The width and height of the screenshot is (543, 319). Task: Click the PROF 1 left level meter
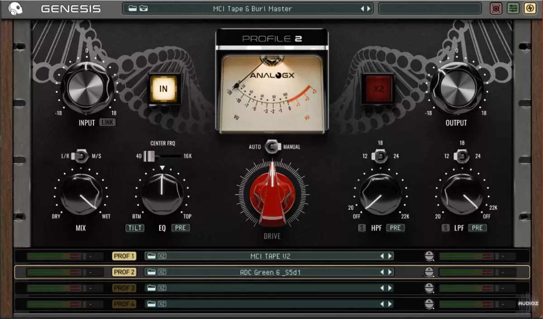click(54, 256)
